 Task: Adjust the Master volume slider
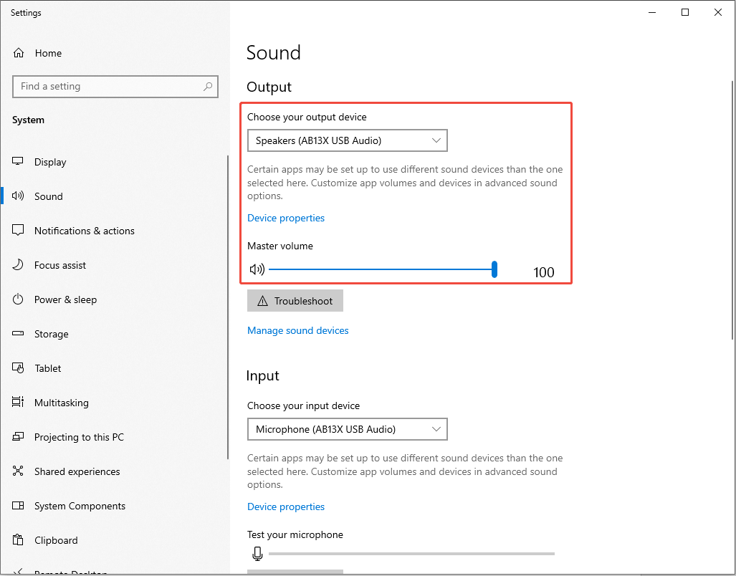point(494,269)
